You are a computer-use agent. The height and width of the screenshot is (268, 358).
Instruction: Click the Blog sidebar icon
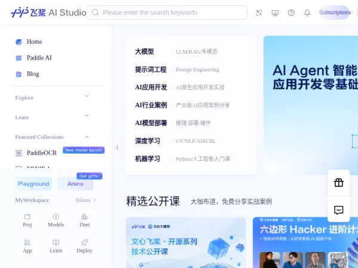point(18,74)
